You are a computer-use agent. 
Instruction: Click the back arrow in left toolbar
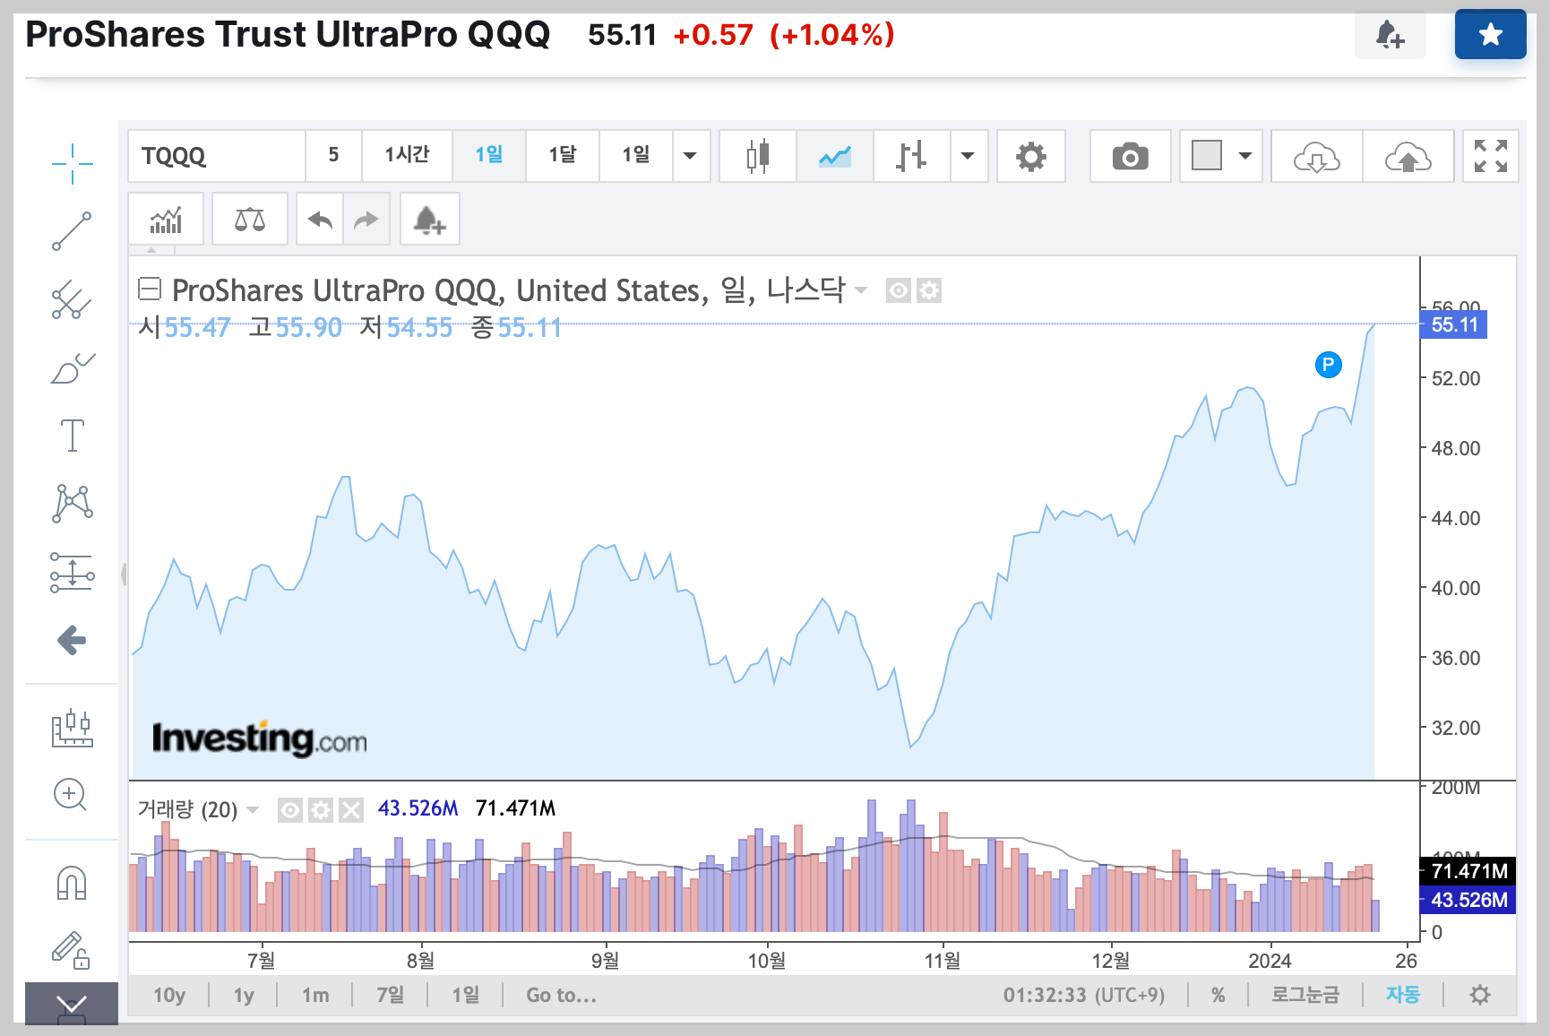point(72,640)
